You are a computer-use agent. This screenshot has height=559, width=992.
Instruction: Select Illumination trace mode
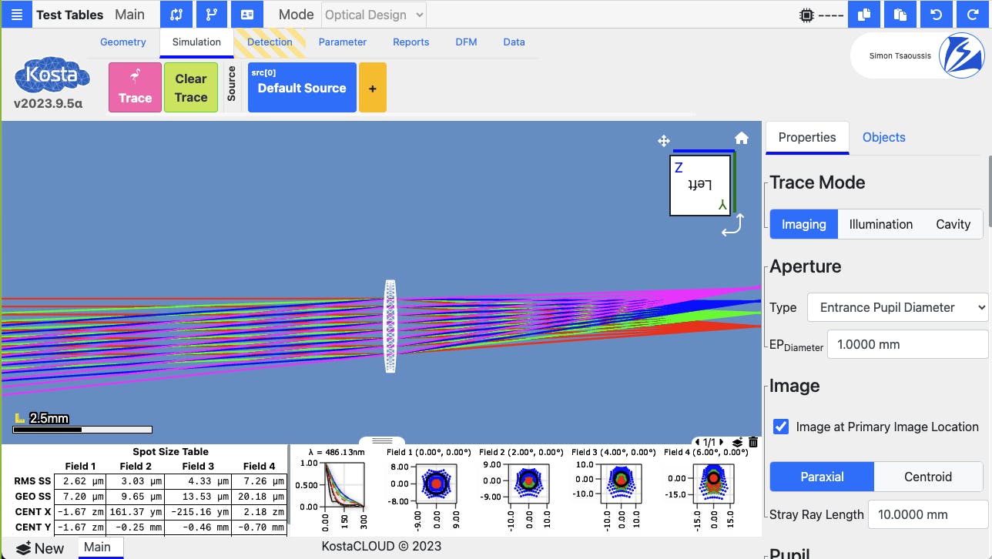point(880,224)
